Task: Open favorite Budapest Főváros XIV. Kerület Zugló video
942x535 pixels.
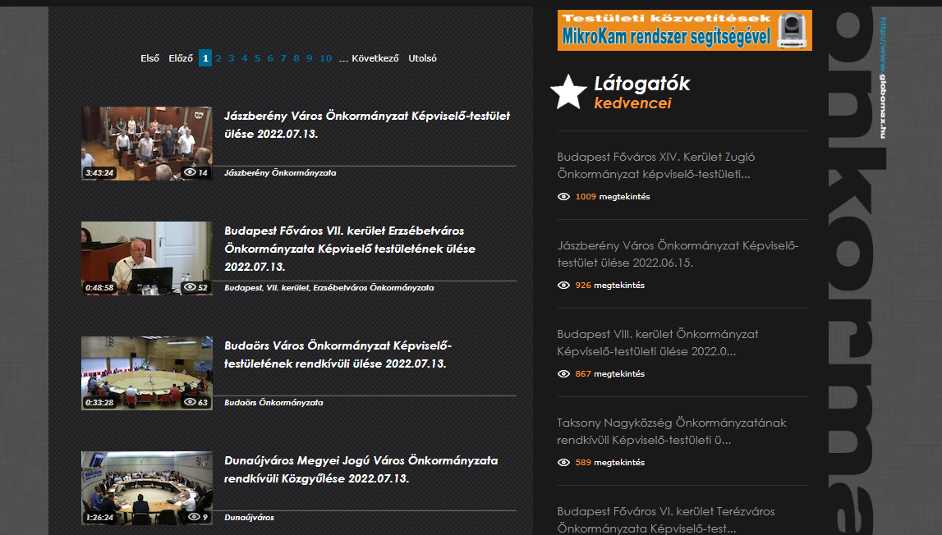Action: click(x=656, y=166)
